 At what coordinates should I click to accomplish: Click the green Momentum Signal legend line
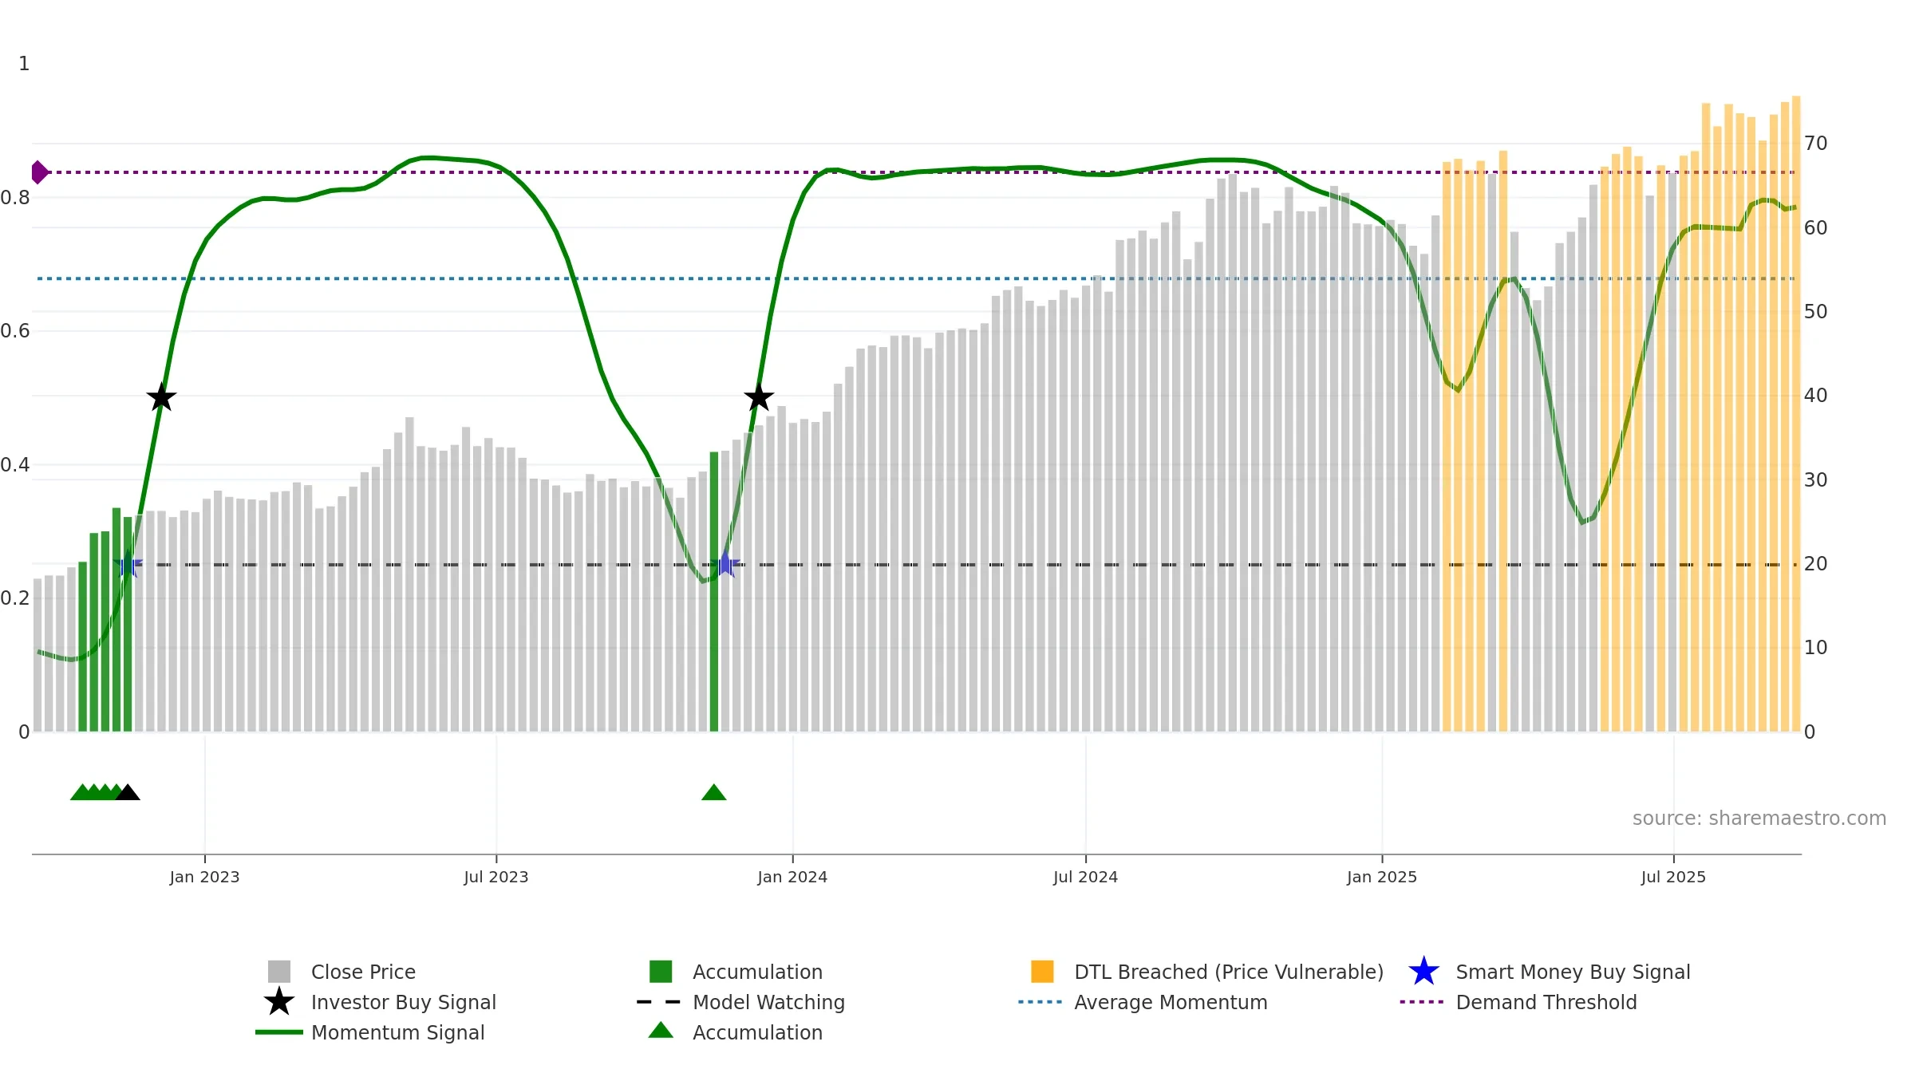tap(279, 1032)
